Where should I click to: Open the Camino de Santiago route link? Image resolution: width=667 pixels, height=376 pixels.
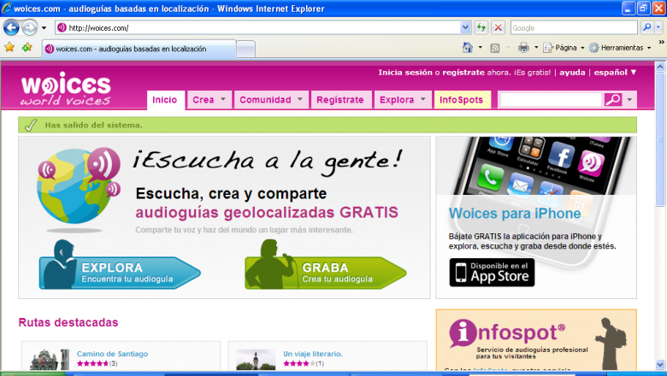click(x=112, y=354)
